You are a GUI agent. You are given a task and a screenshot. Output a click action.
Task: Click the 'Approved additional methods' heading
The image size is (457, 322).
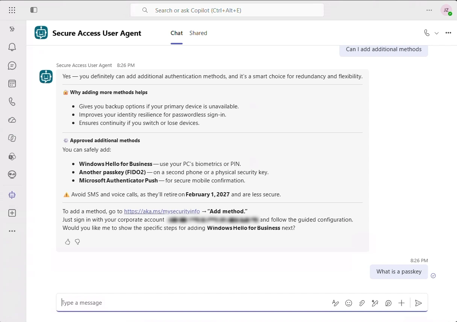pyautogui.click(x=105, y=140)
